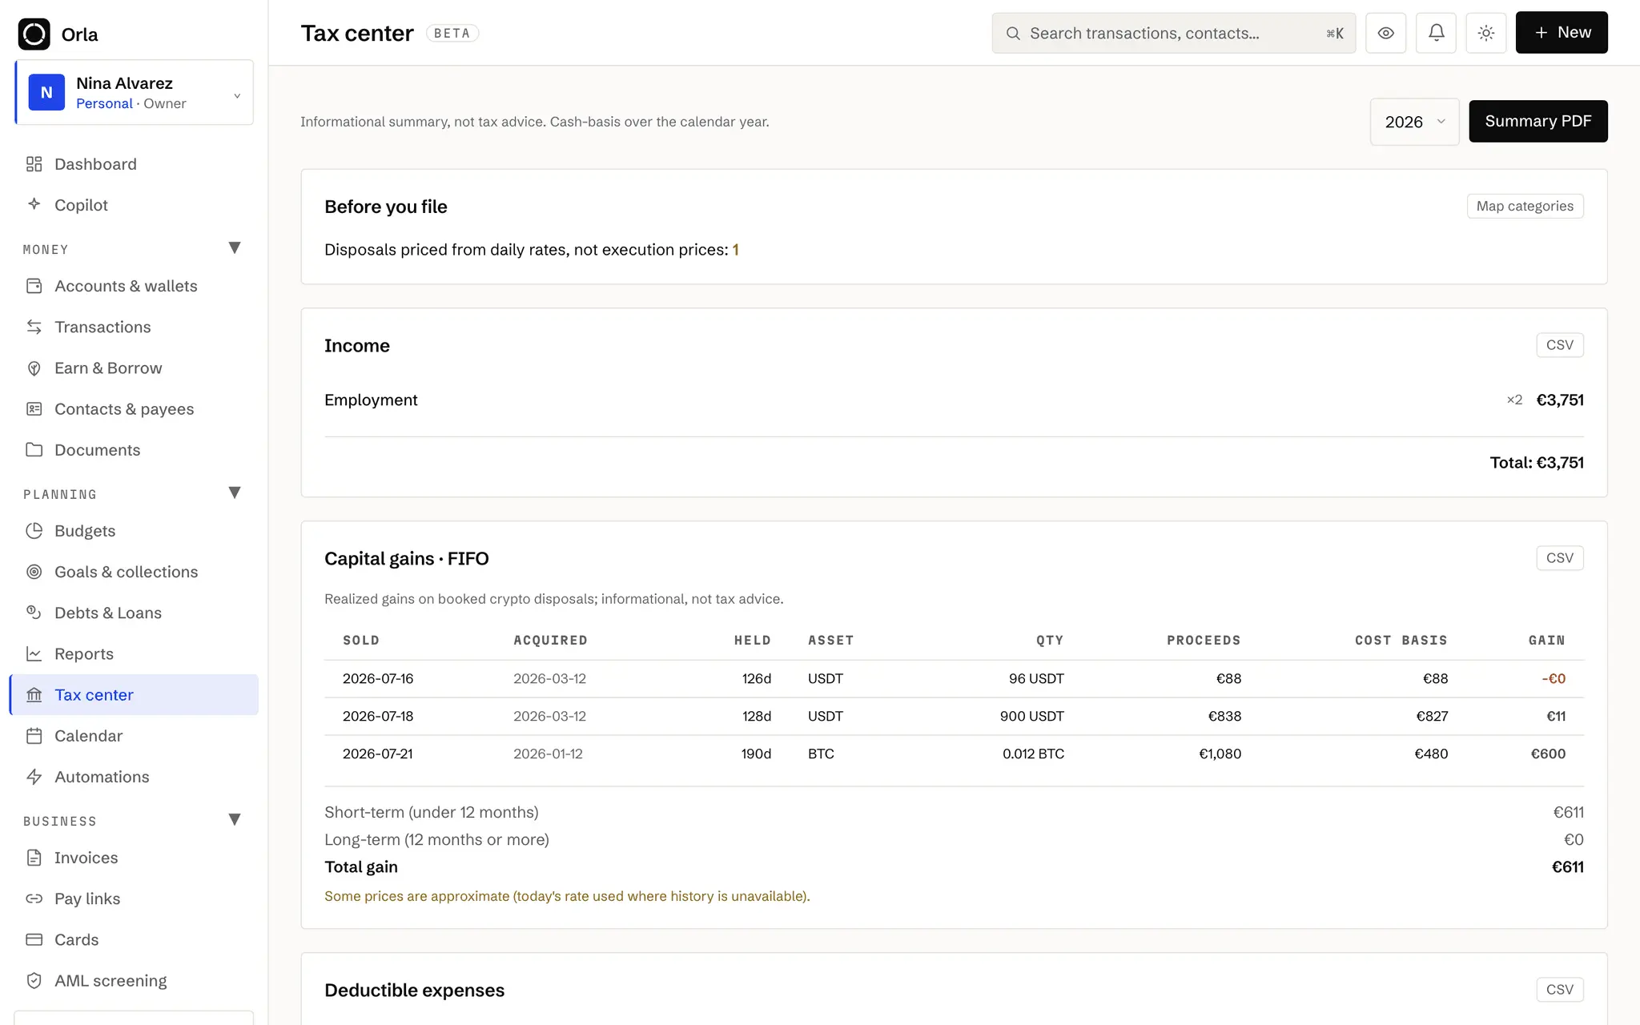Image resolution: width=1640 pixels, height=1025 pixels.
Task: Export Capital gains as CSV
Action: [x=1559, y=558]
